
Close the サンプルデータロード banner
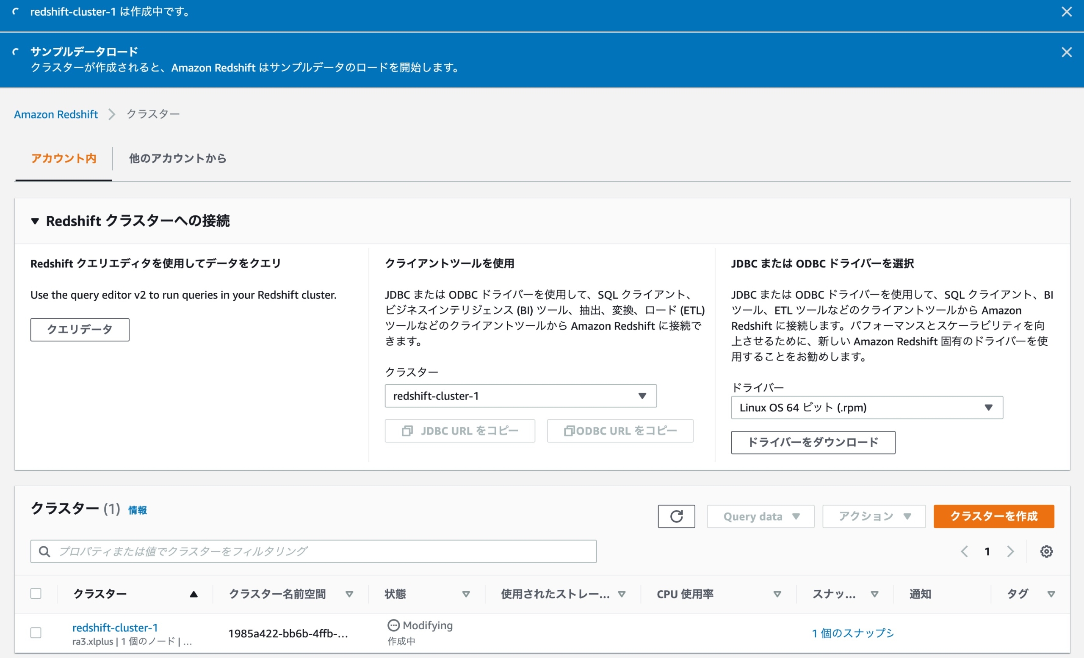tap(1066, 52)
